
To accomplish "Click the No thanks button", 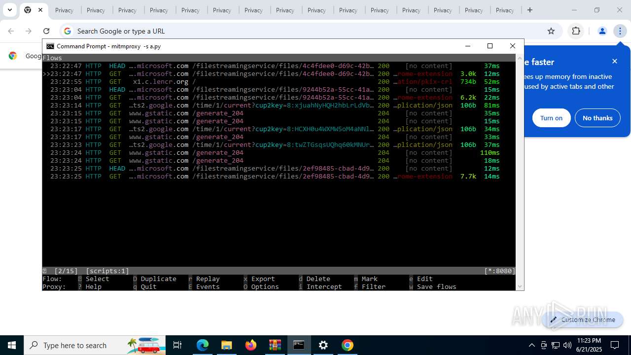I will coord(597,118).
